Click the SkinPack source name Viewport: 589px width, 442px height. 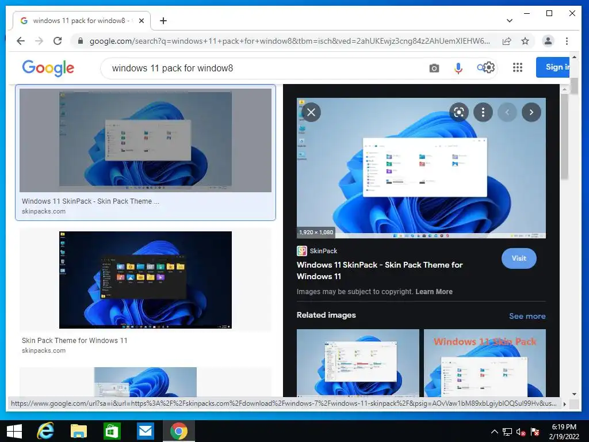tap(323, 251)
